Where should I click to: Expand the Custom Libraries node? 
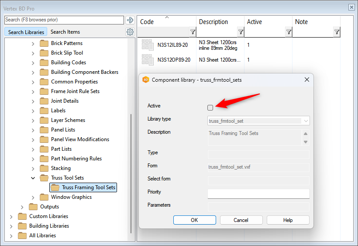coord(11,216)
